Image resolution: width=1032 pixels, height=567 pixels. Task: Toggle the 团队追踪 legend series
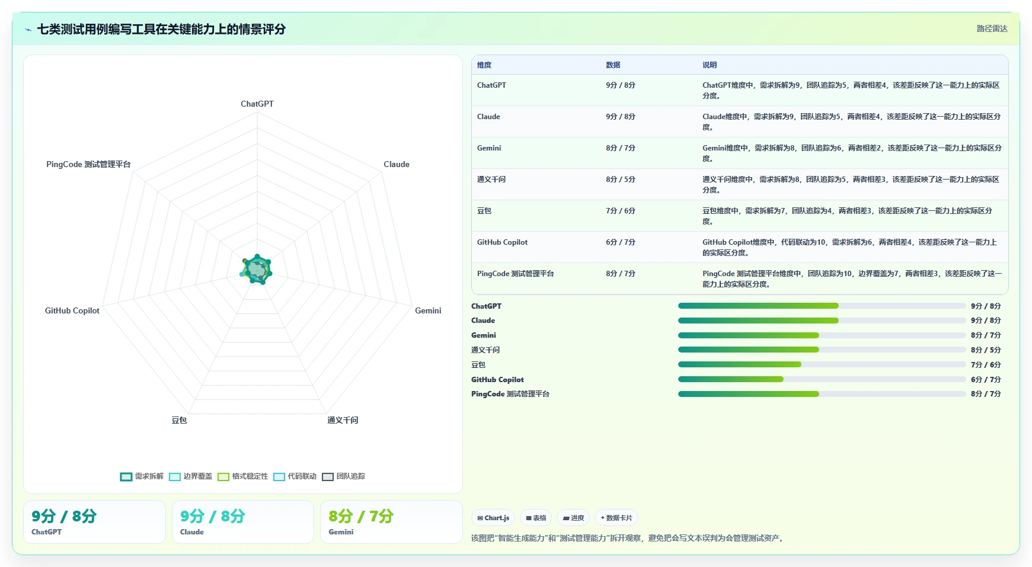pyautogui.click(x=343, y=476)
